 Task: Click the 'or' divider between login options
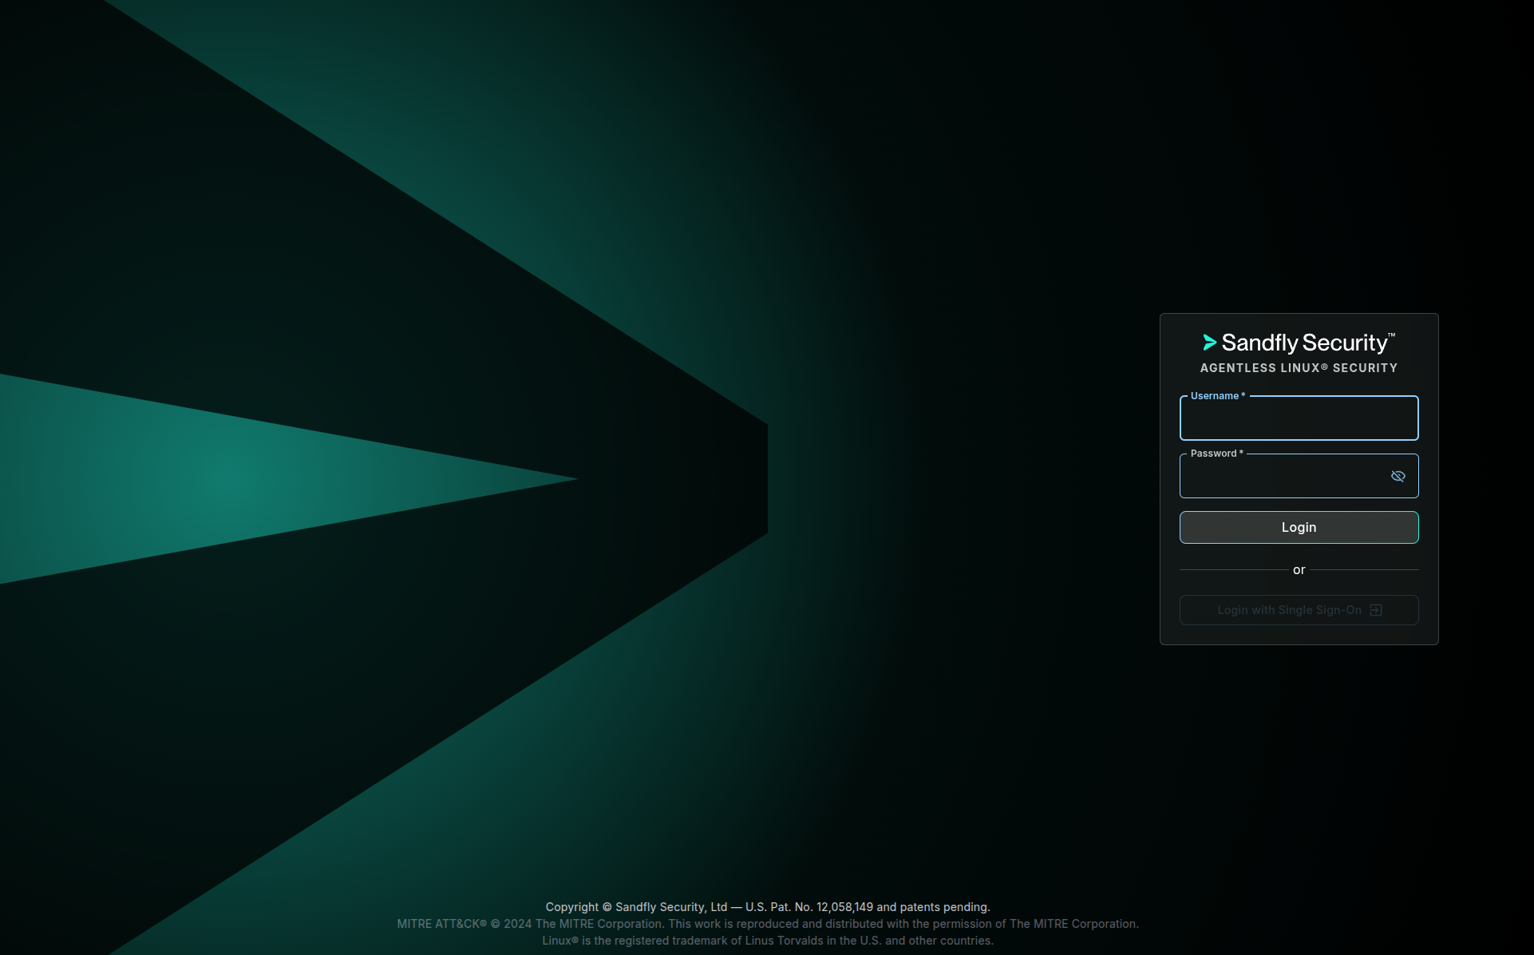(1299, 569)
